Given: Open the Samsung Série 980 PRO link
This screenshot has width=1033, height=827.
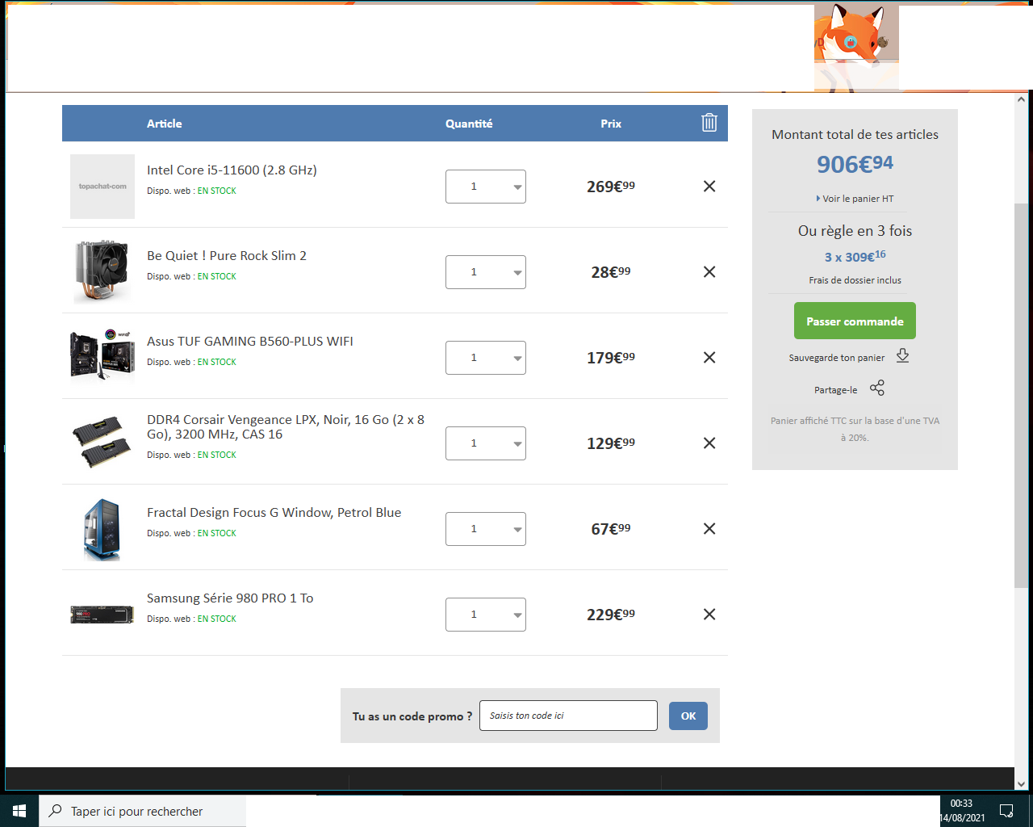Looking at the screenshot, I should (x=230, y=598).
